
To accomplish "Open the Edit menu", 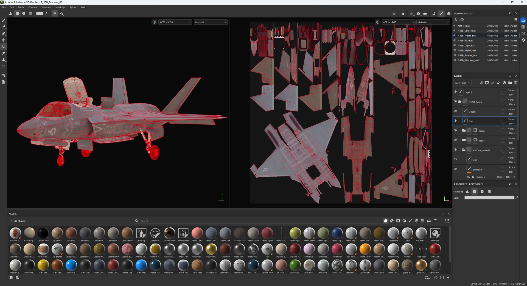I will click(12, 7).
